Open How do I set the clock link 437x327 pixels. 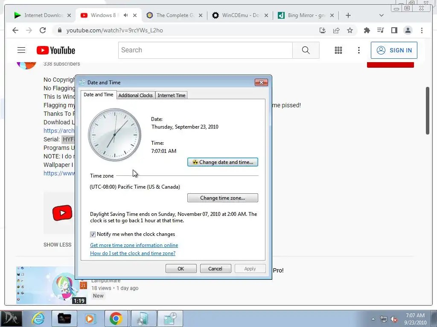(x=133, y=253)
